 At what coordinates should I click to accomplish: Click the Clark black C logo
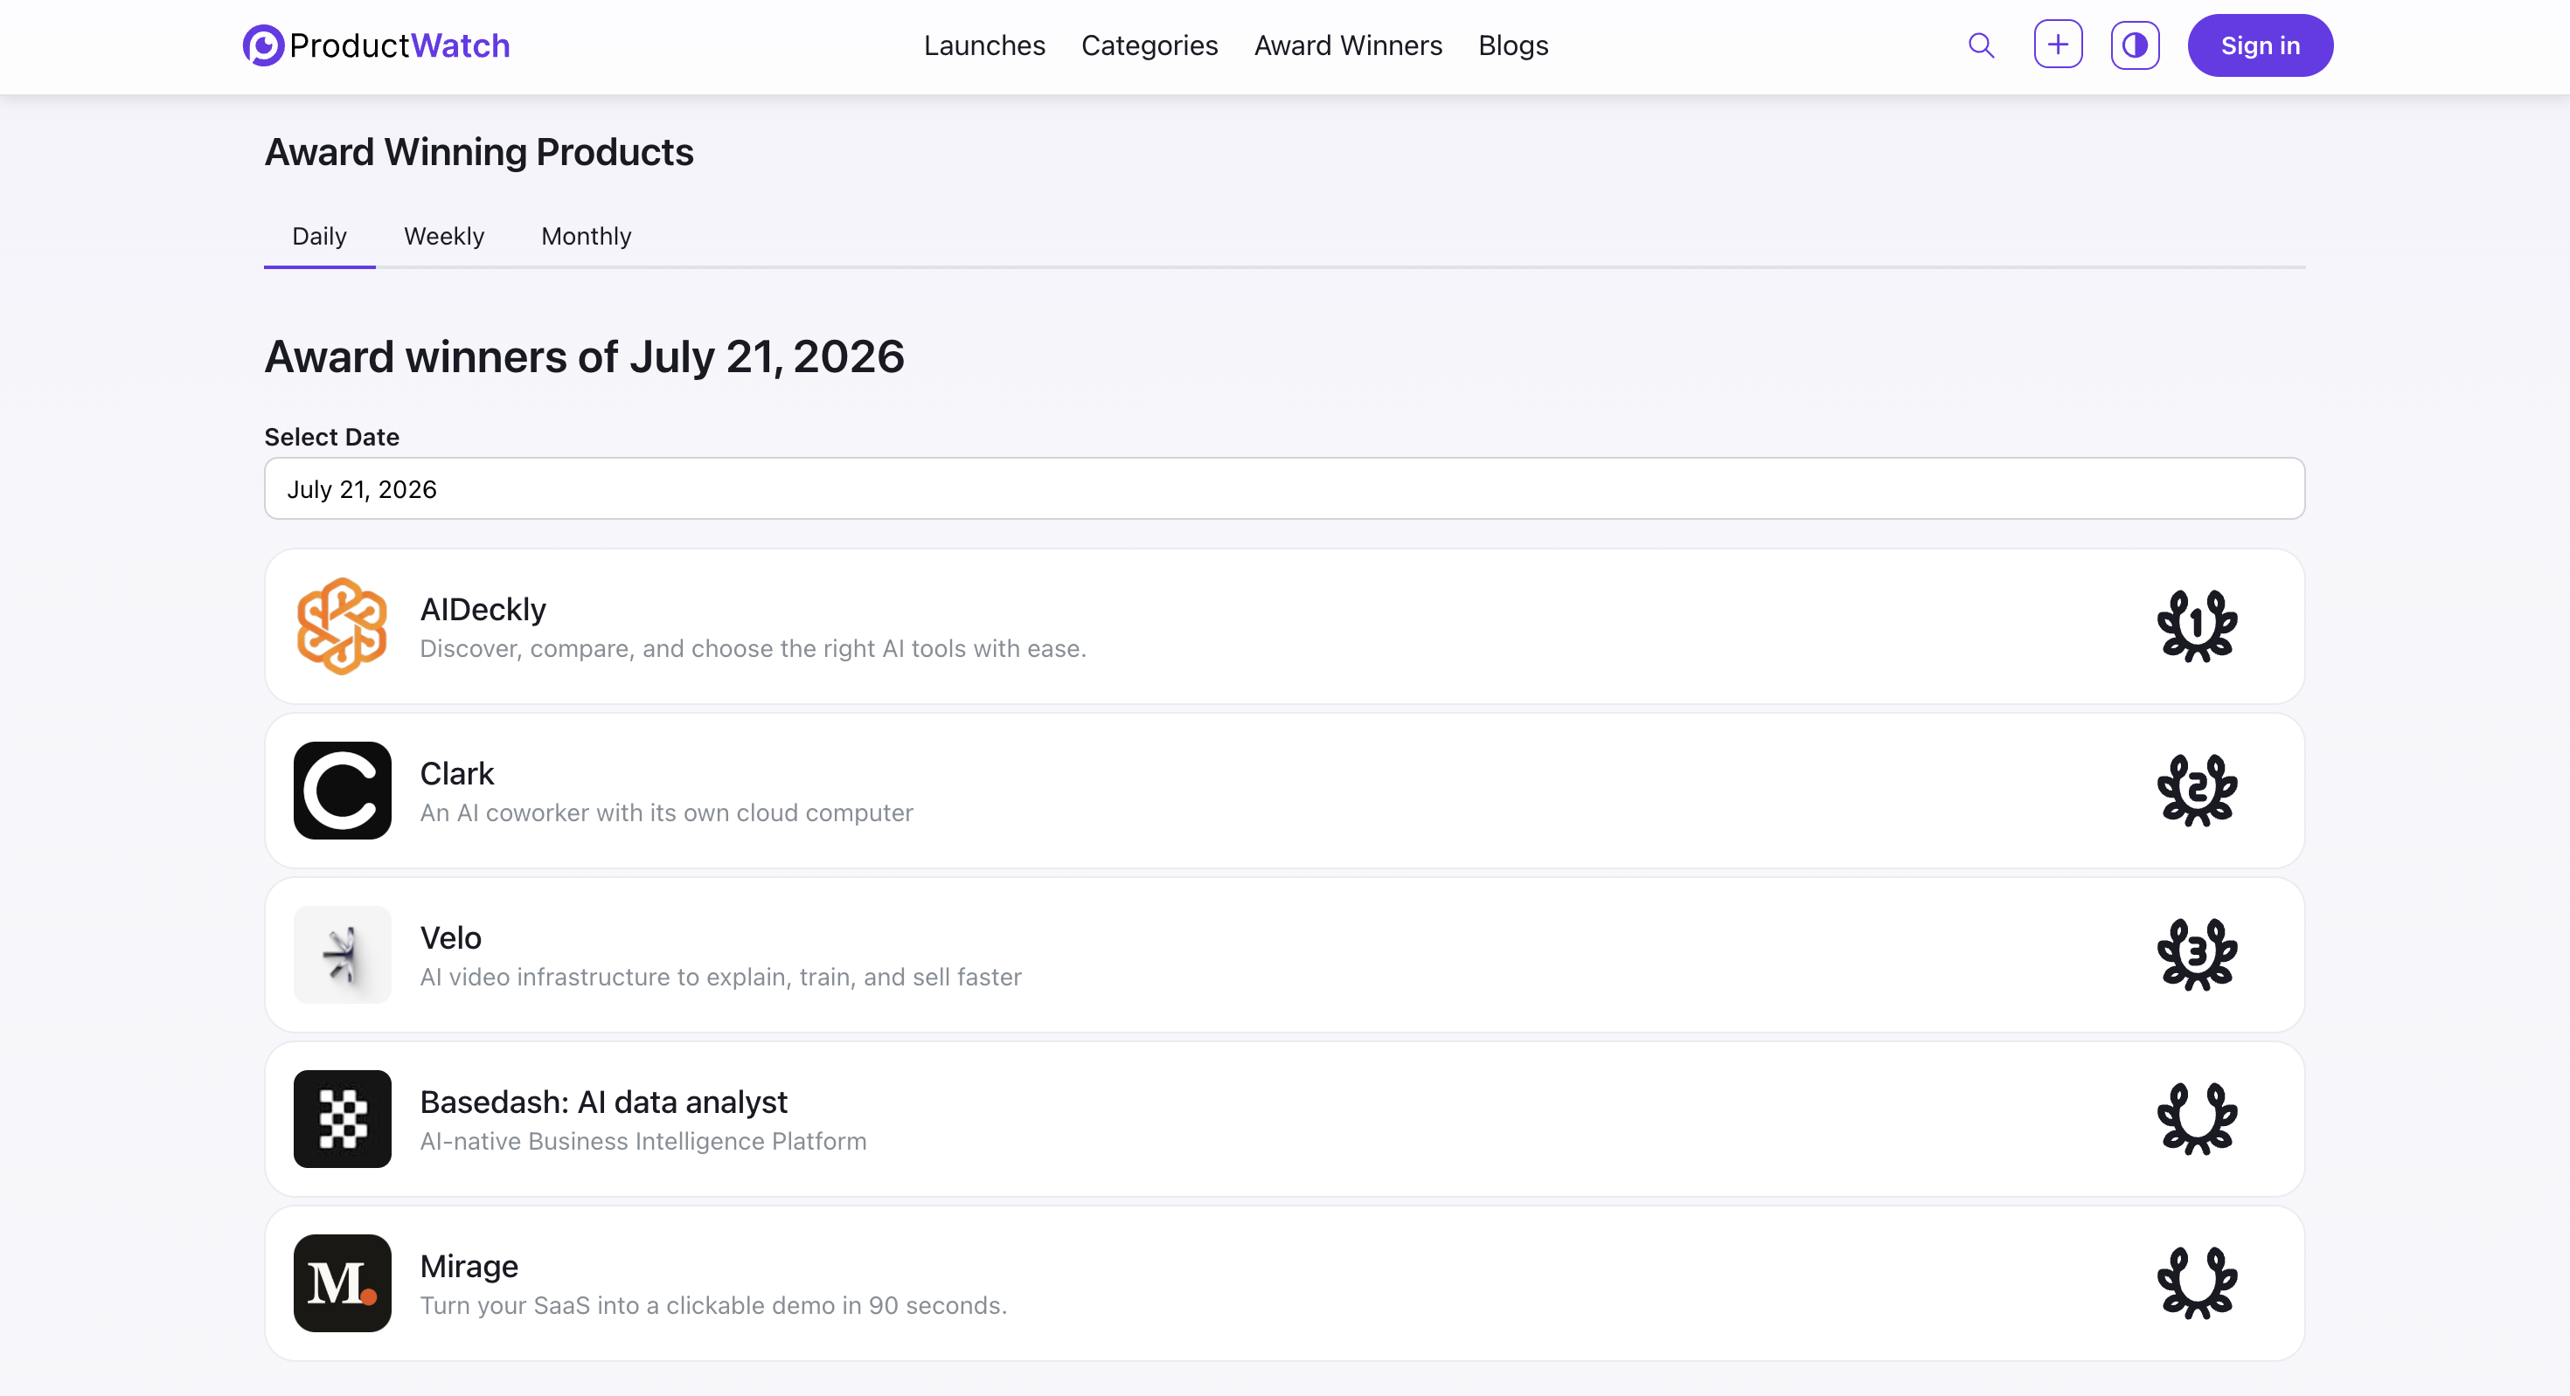pyautogui.click(x=342, y=790)
